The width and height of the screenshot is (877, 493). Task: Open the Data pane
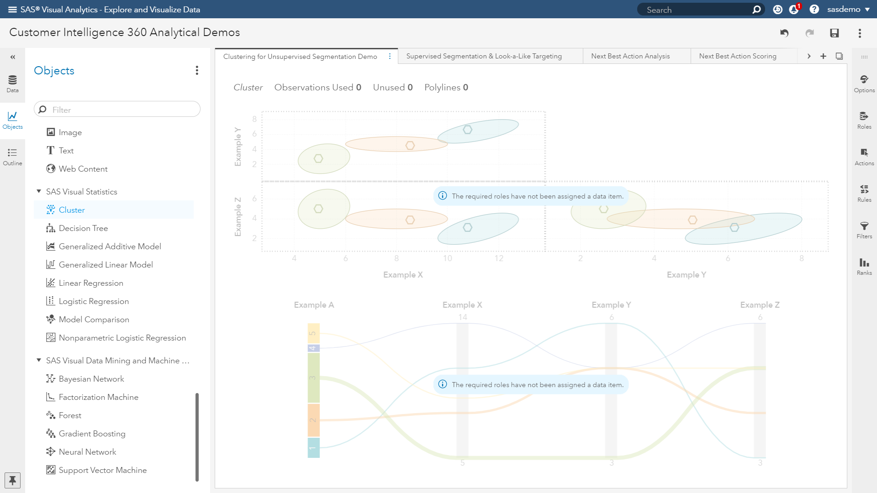(x=13, y=84)
